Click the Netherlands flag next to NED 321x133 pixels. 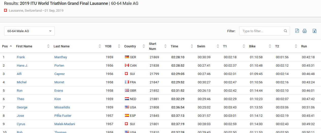pyautogui.click(x=127, y=99)
